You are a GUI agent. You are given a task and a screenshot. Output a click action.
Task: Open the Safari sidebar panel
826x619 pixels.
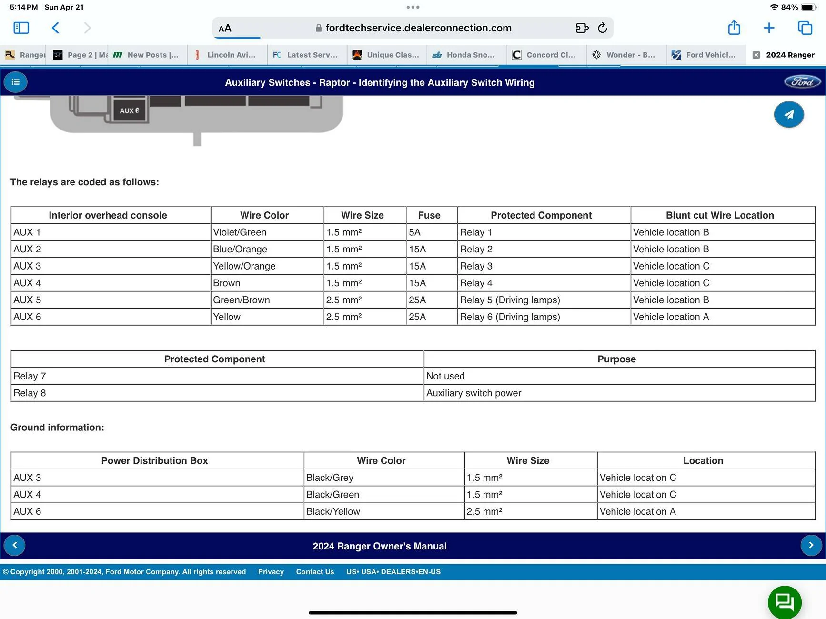pos(21,28)
